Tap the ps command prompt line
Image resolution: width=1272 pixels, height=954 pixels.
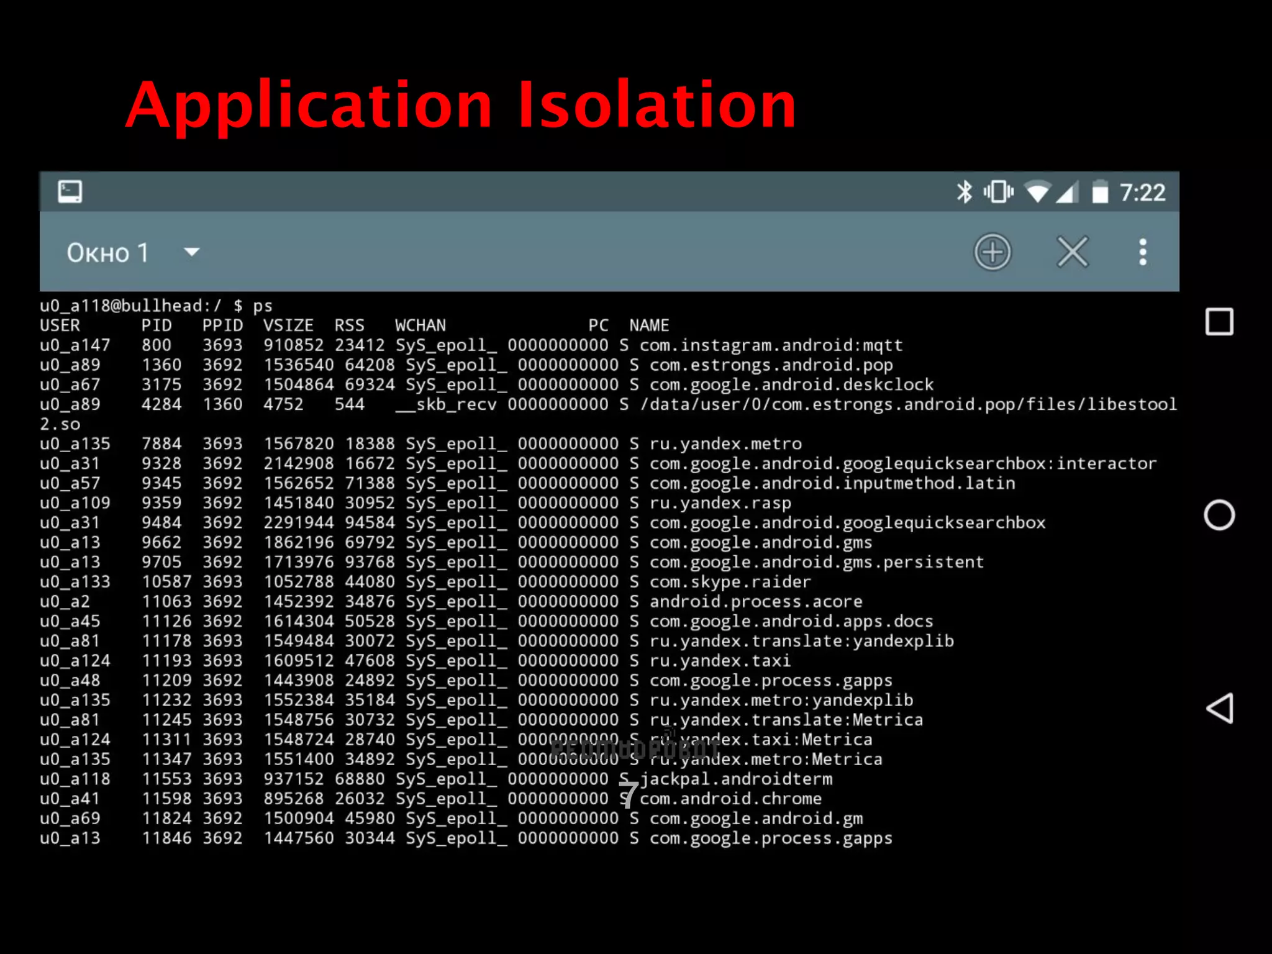(x=156, y=306)
